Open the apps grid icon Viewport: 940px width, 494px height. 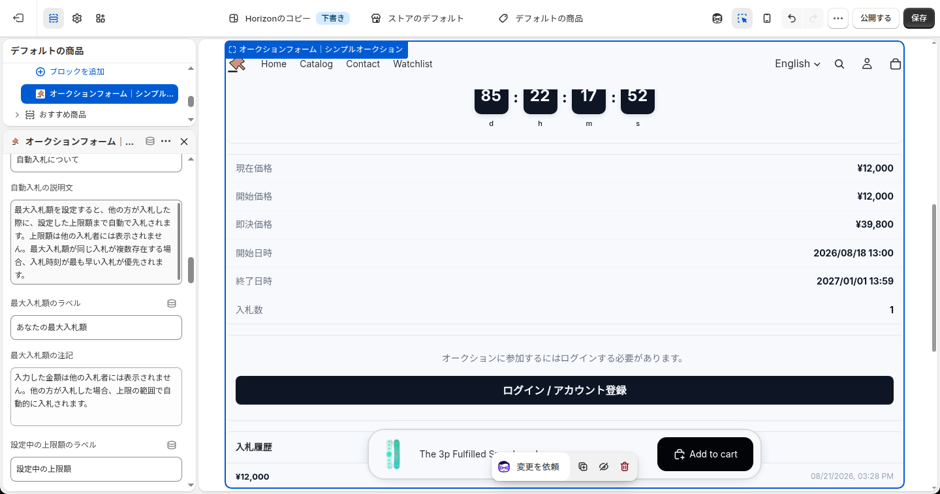pyautogui.click(x=101, y=18)
